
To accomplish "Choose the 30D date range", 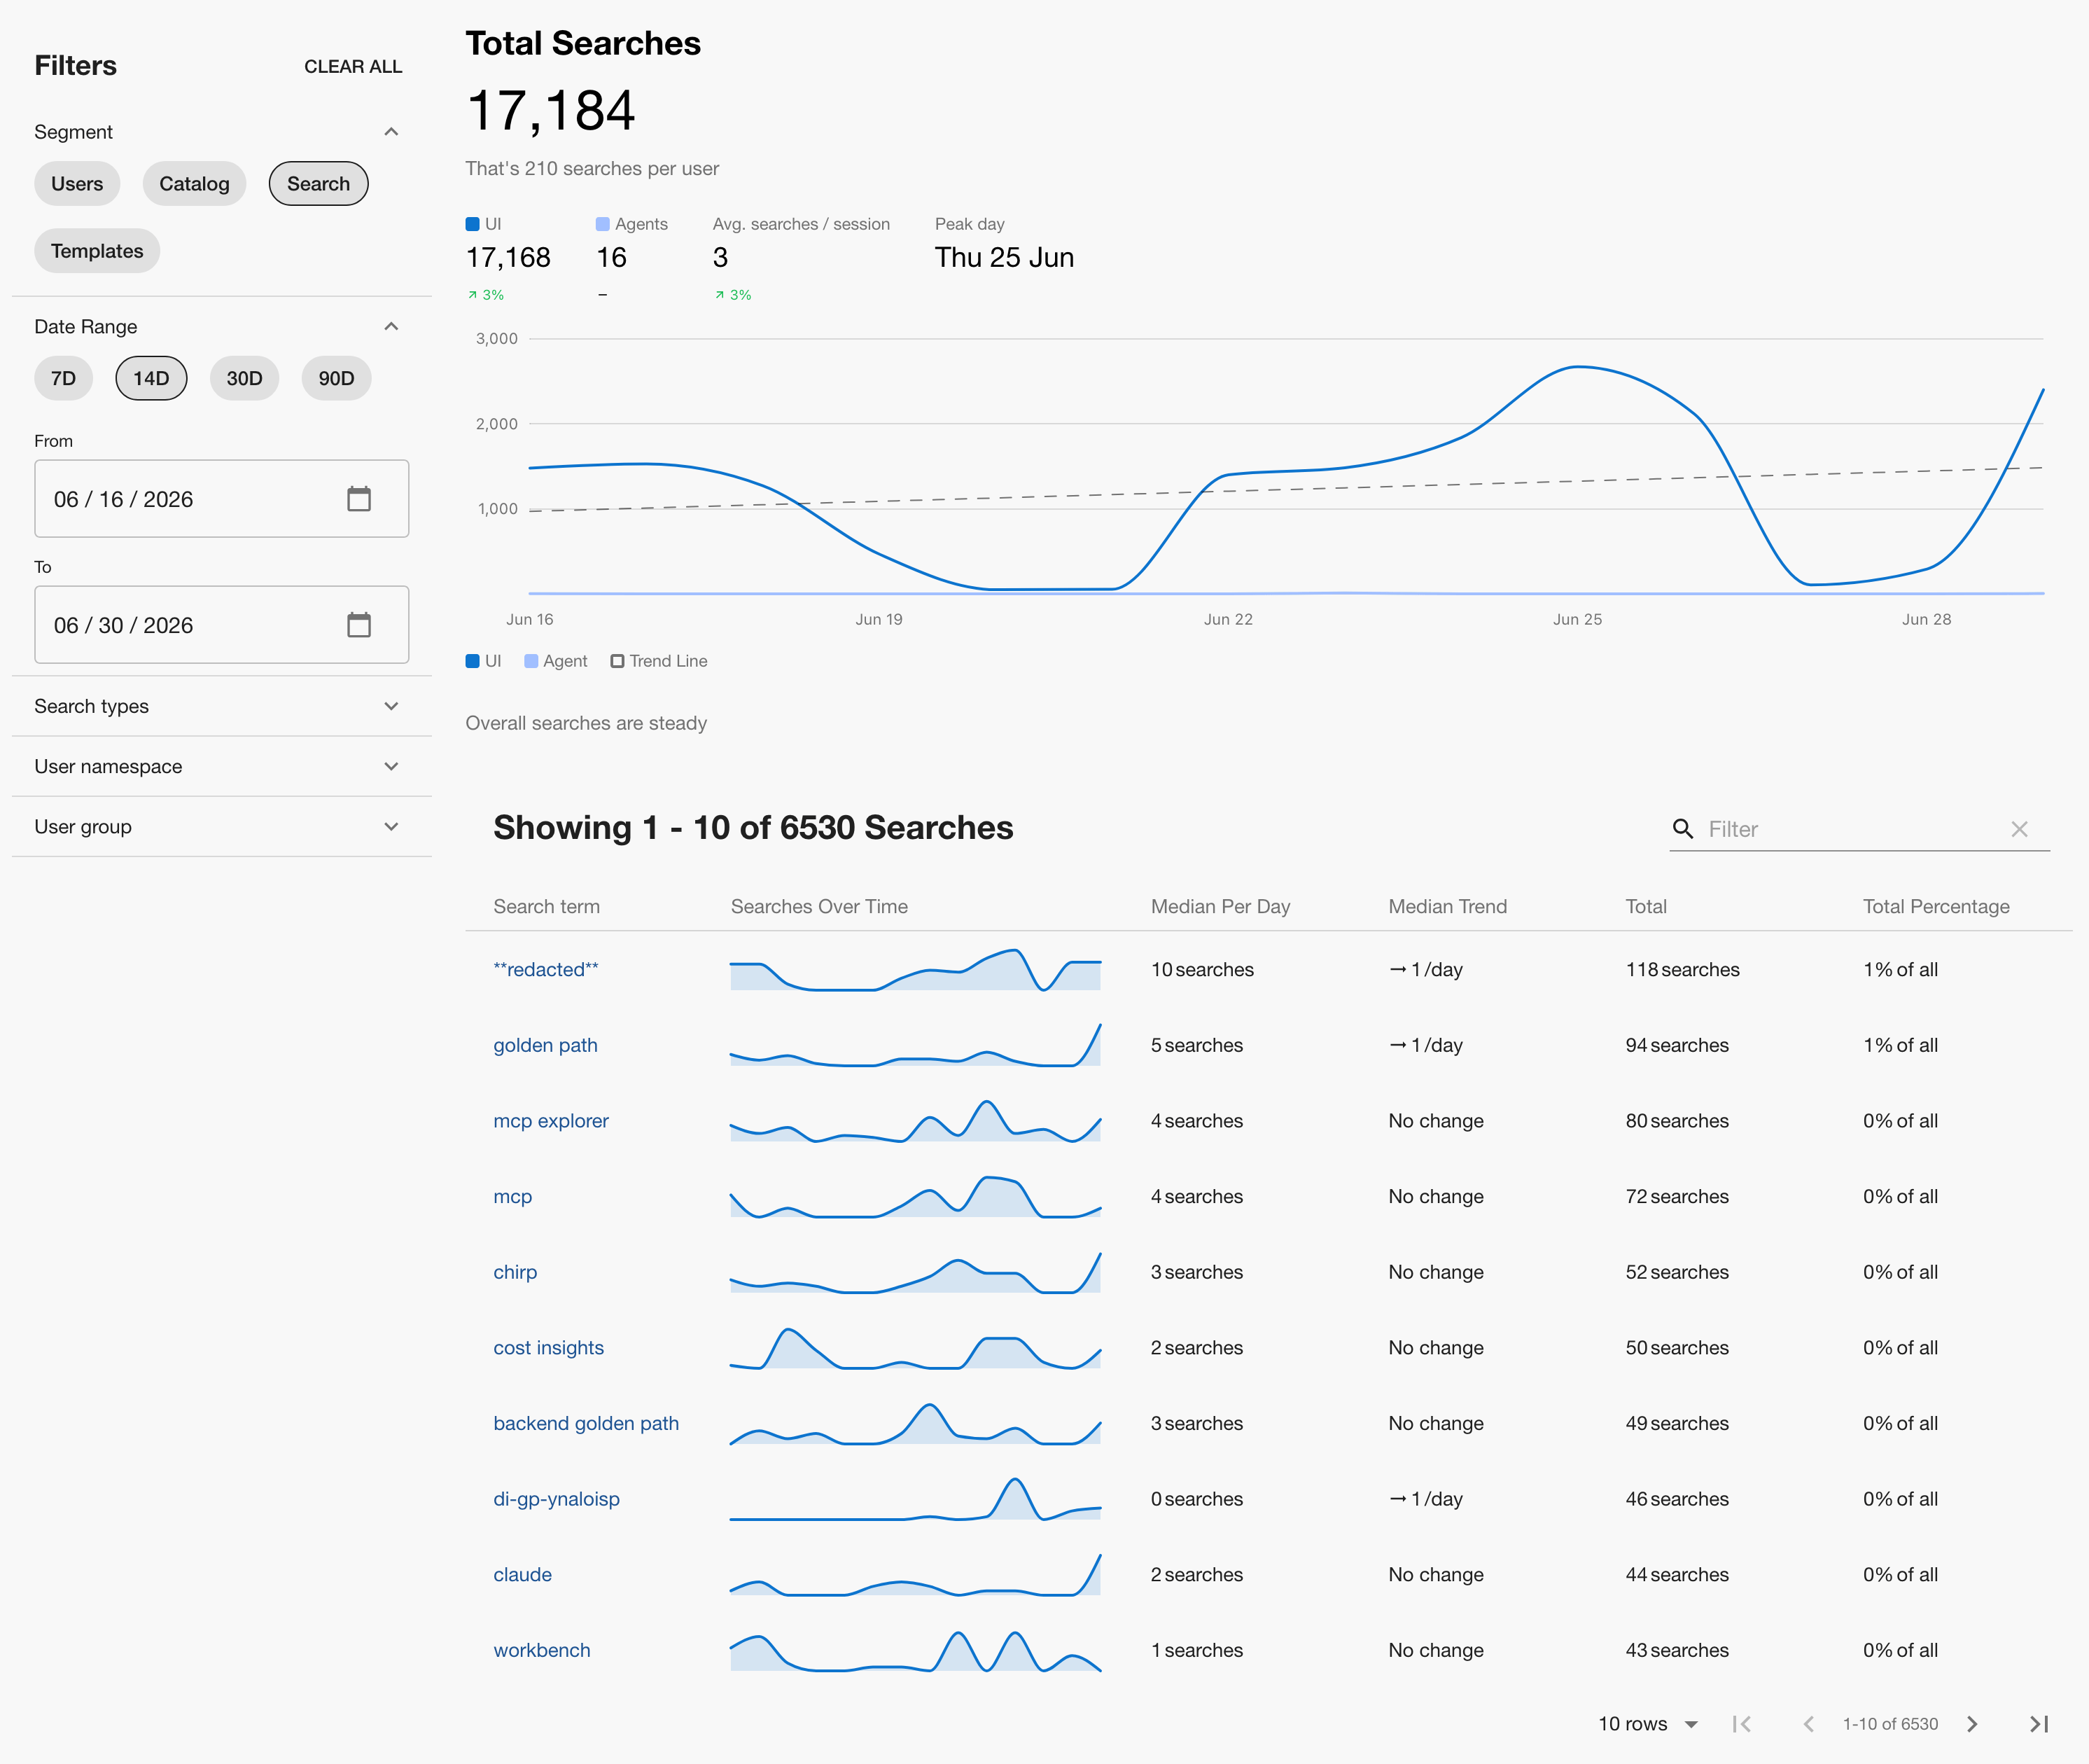I will tap(245, 378).
